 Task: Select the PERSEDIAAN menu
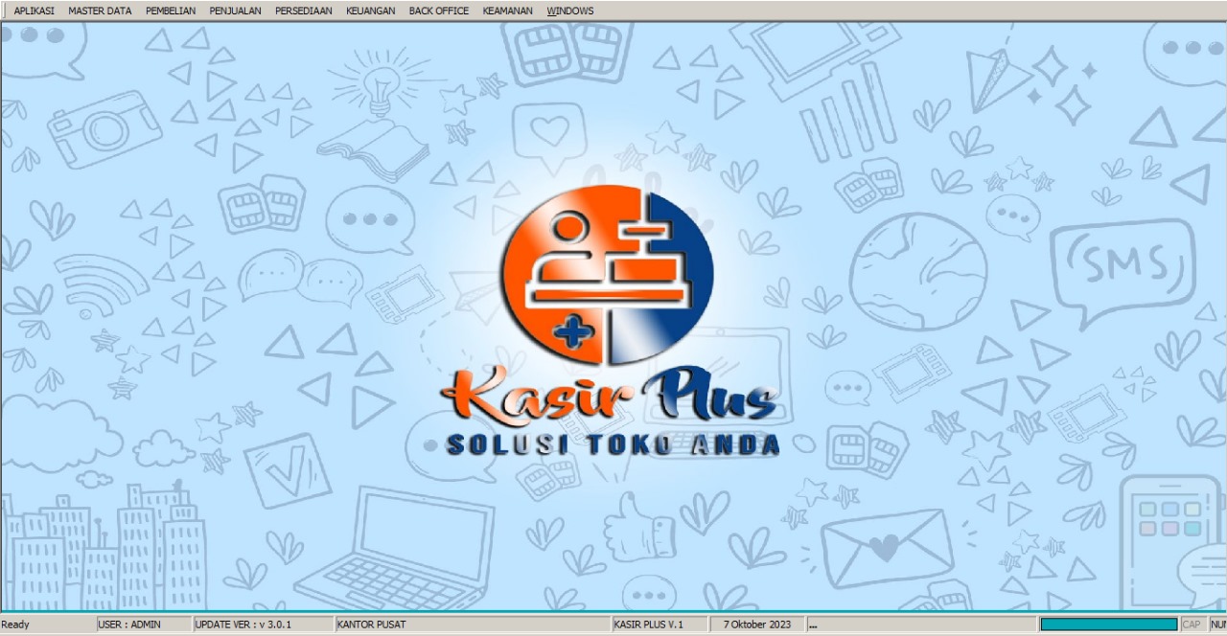point(303,11)
